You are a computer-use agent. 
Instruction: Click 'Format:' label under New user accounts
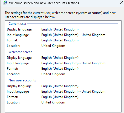click(x=12, y=97)
